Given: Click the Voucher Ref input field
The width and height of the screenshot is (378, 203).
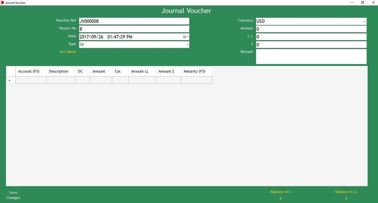Looking at the screenshot, I should click(x=134, y=21).
